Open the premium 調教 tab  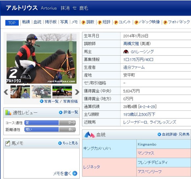(x=90, y=22)
